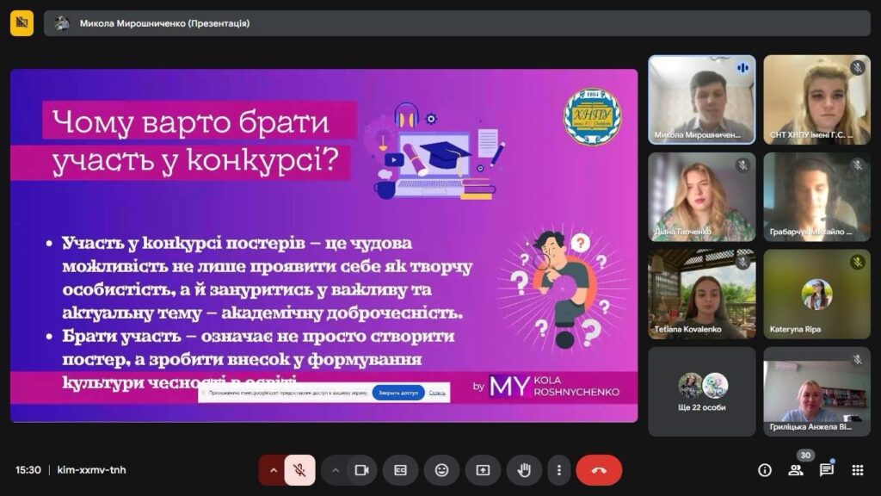Image resolution: width=881 pixels, height=496 pixels.
Task: Select Діана Тапченко's video tile
Action: 701,196
